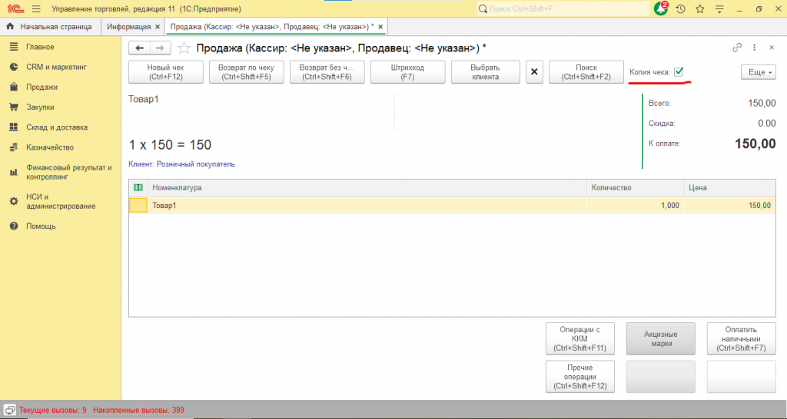Click Выбрать клиента button
Screen dimensions: 787x419
click(x=486, y=72)
